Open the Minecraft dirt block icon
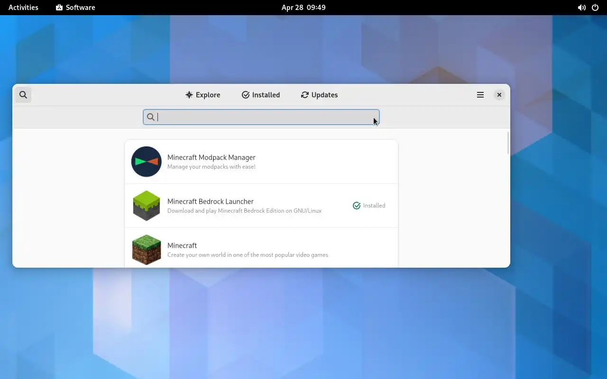The height and width of the screenshot is (379, 607). pyautogui.click(x=147, y=250)
